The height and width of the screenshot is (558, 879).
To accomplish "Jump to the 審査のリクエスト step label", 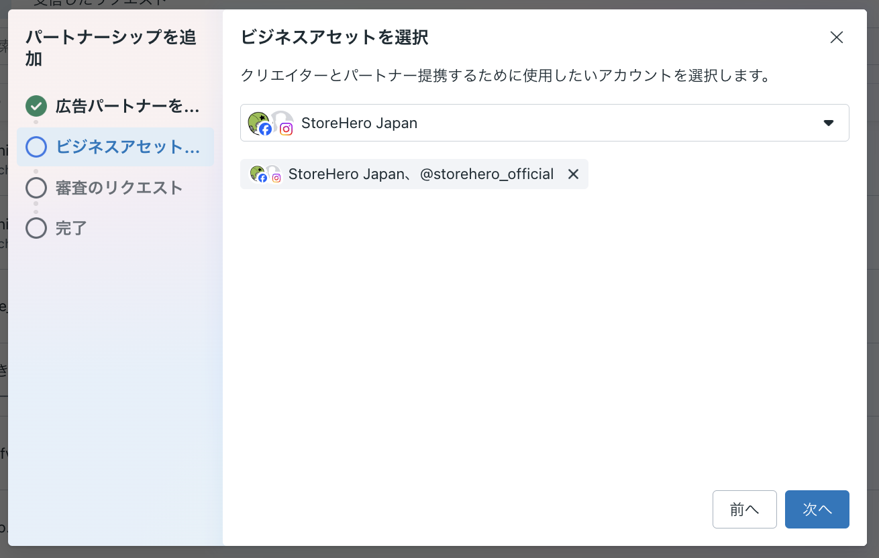I will [119, 188].
